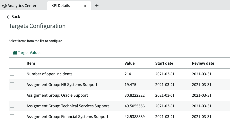The height and width of the screenshot is (122, 230).
Task: Click the value 42.5388889
Action: (135, 117)
